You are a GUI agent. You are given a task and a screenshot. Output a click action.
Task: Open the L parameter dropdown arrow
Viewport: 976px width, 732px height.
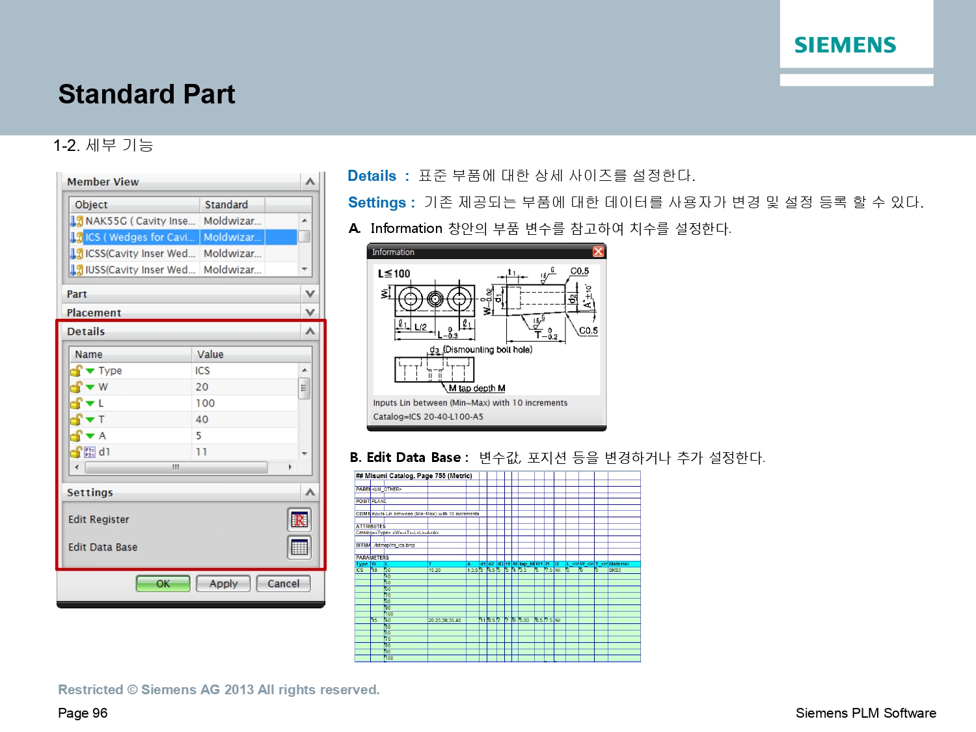(x=90, y=403)
